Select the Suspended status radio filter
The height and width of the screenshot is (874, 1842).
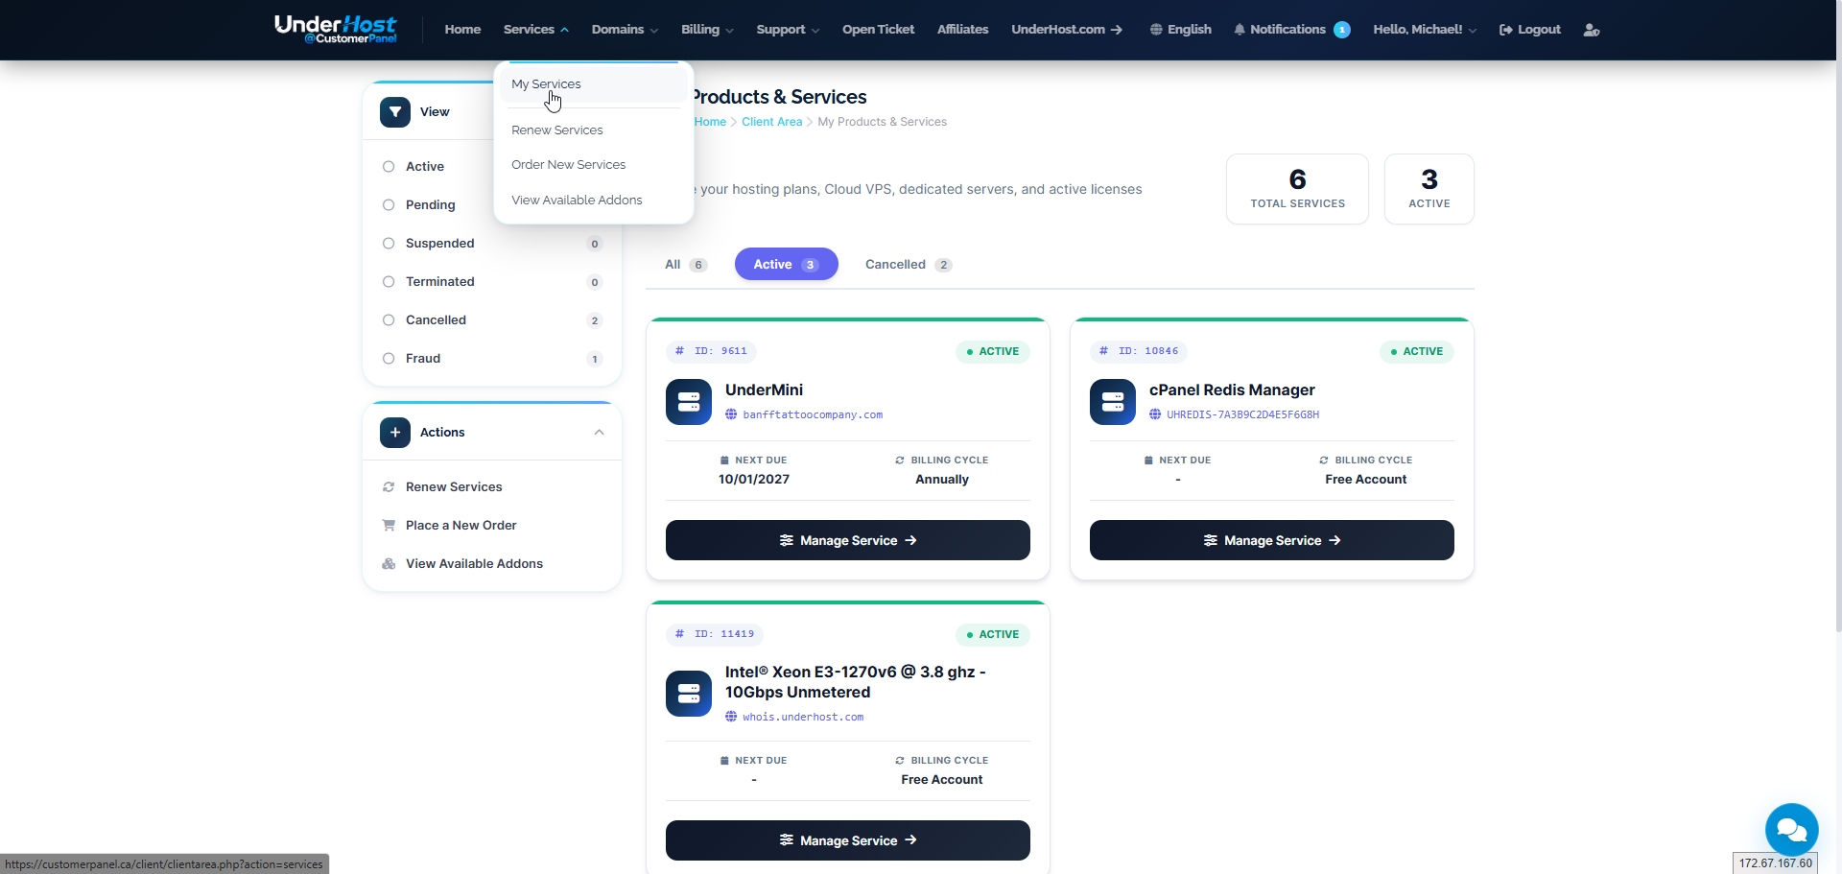[x=389, y=244]
